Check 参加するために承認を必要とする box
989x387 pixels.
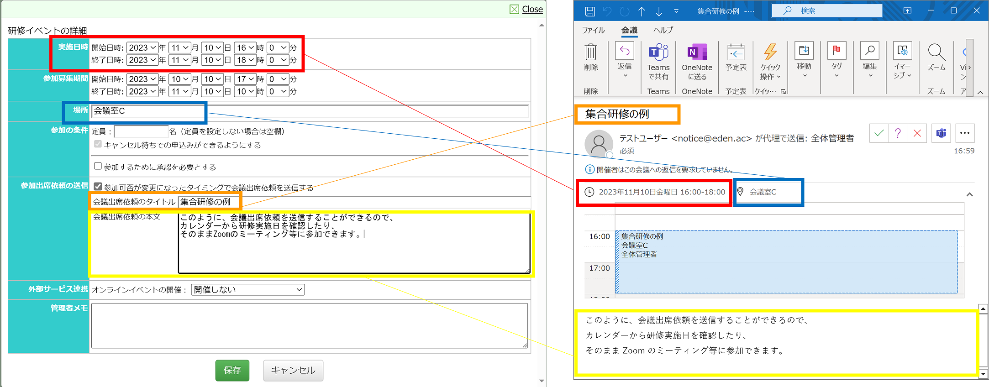tap(98, 166)
